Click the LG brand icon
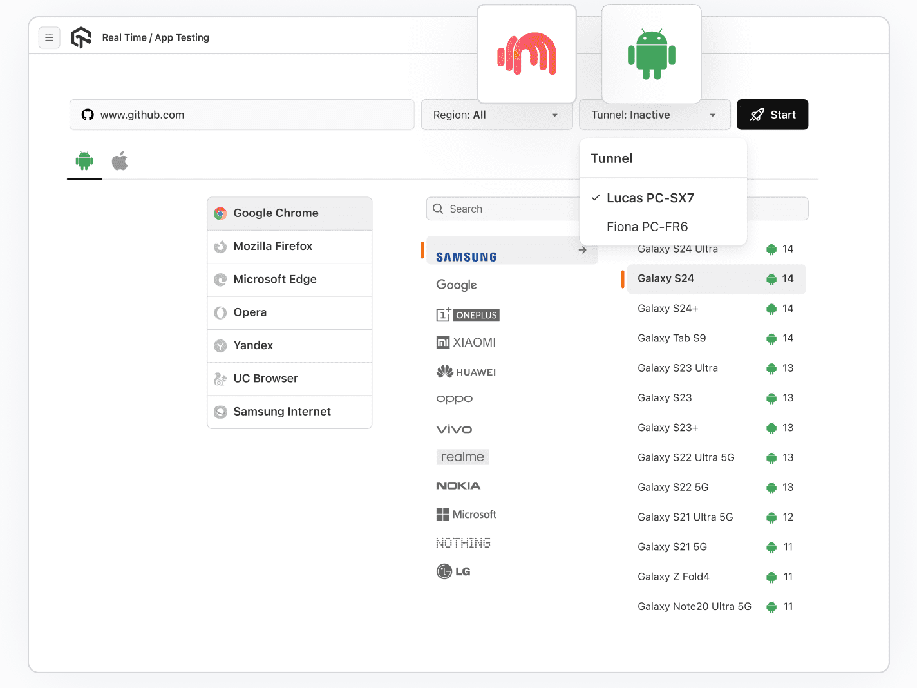 (443, 571)
